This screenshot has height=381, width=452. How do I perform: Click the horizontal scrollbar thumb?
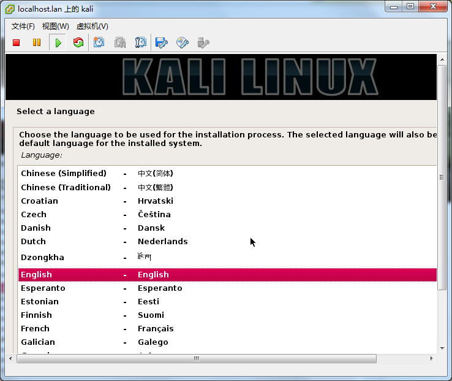click(197, 358)
